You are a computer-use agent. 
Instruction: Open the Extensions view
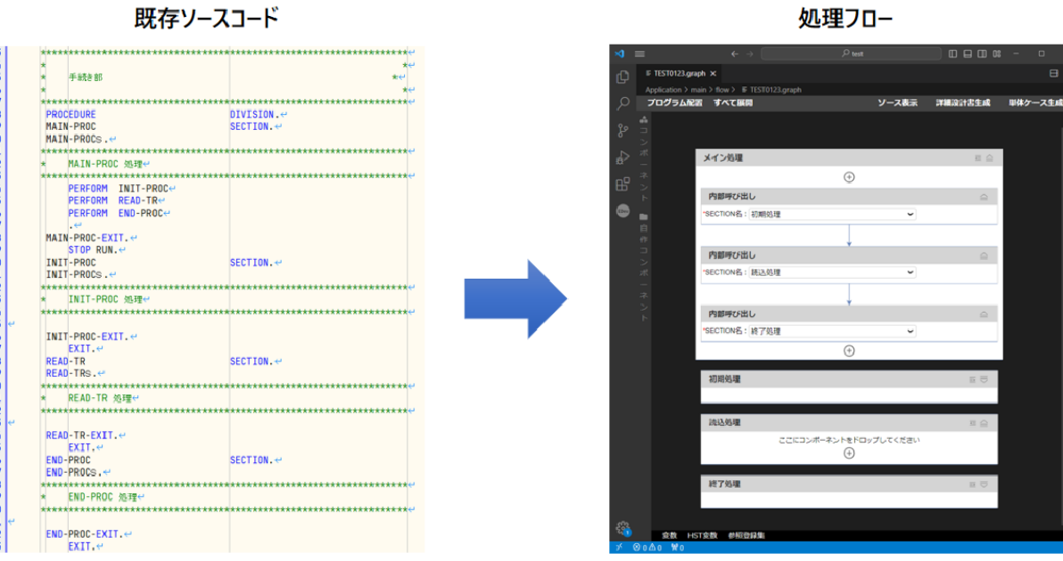pyautogui.click(x=622, y=184)
